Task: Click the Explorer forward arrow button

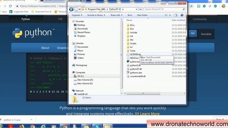Action: pyautogui.click(x=76, y=9)
